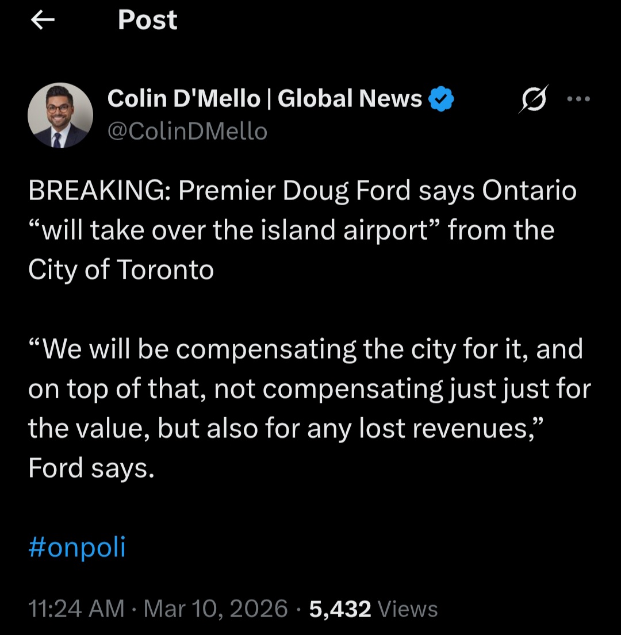Click the "Post" header title
This screenshot has height=635, width=621.
[x=148, y=21]
